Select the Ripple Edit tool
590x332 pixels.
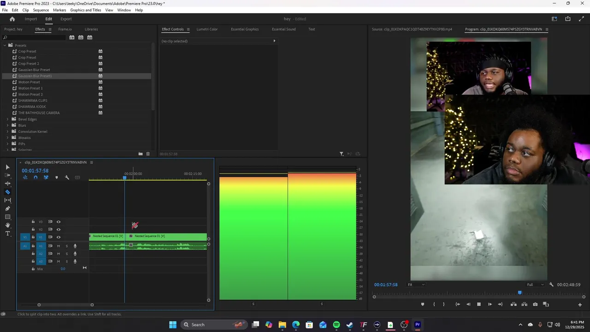click(x=8, y=184)
